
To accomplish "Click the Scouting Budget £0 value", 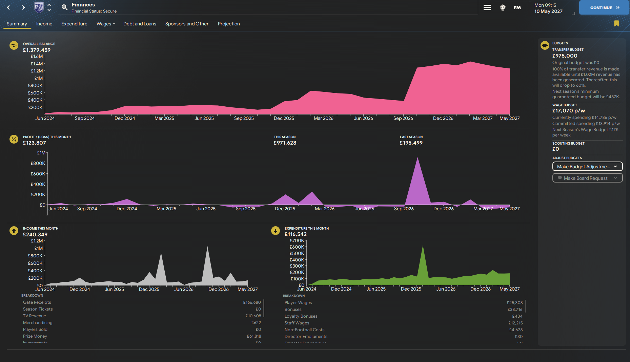I will (x=556, y=149).
